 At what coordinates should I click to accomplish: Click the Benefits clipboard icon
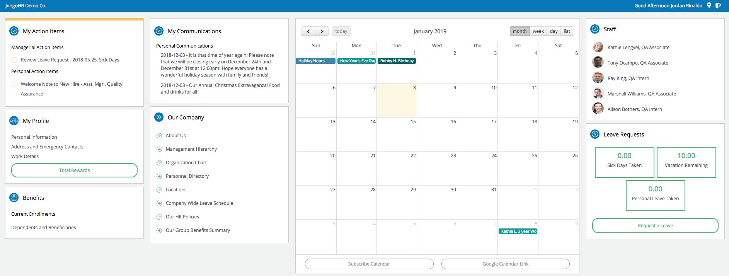pos(14,198)
